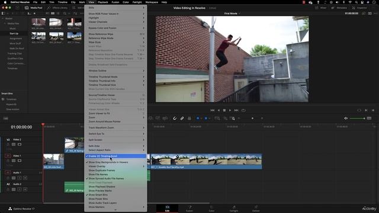
Task: Solo the Audio 2 track
Action: [x=20, y=189]
